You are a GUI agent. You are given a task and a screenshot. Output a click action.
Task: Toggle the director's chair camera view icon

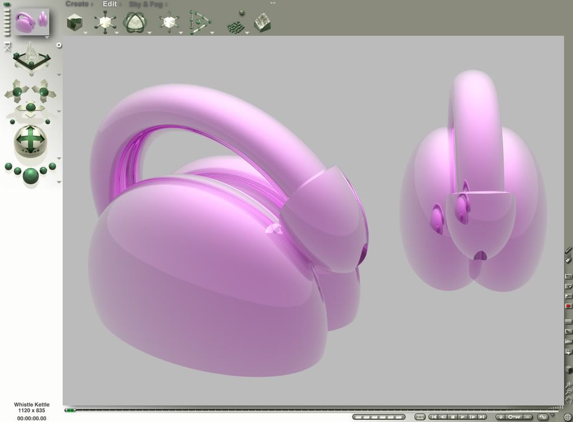pyautogui.click(x=7, y=47)
